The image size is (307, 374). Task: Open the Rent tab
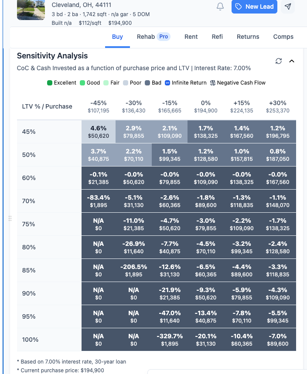191,37
